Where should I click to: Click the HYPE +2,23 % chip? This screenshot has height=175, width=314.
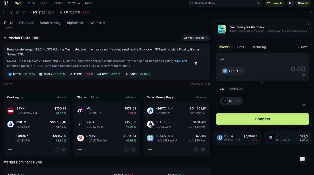[109, 74]
